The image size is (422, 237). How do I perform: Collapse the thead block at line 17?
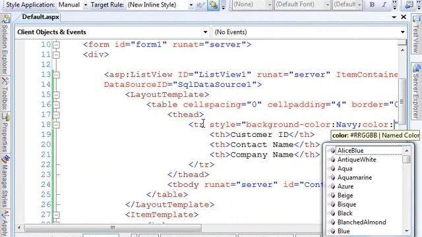point(56,115)
